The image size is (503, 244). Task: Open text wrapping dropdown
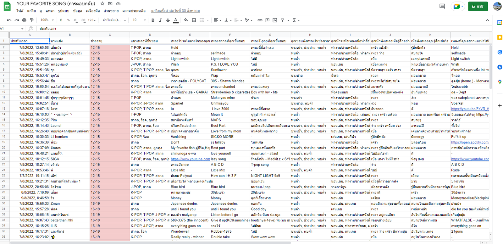(238, 20)
